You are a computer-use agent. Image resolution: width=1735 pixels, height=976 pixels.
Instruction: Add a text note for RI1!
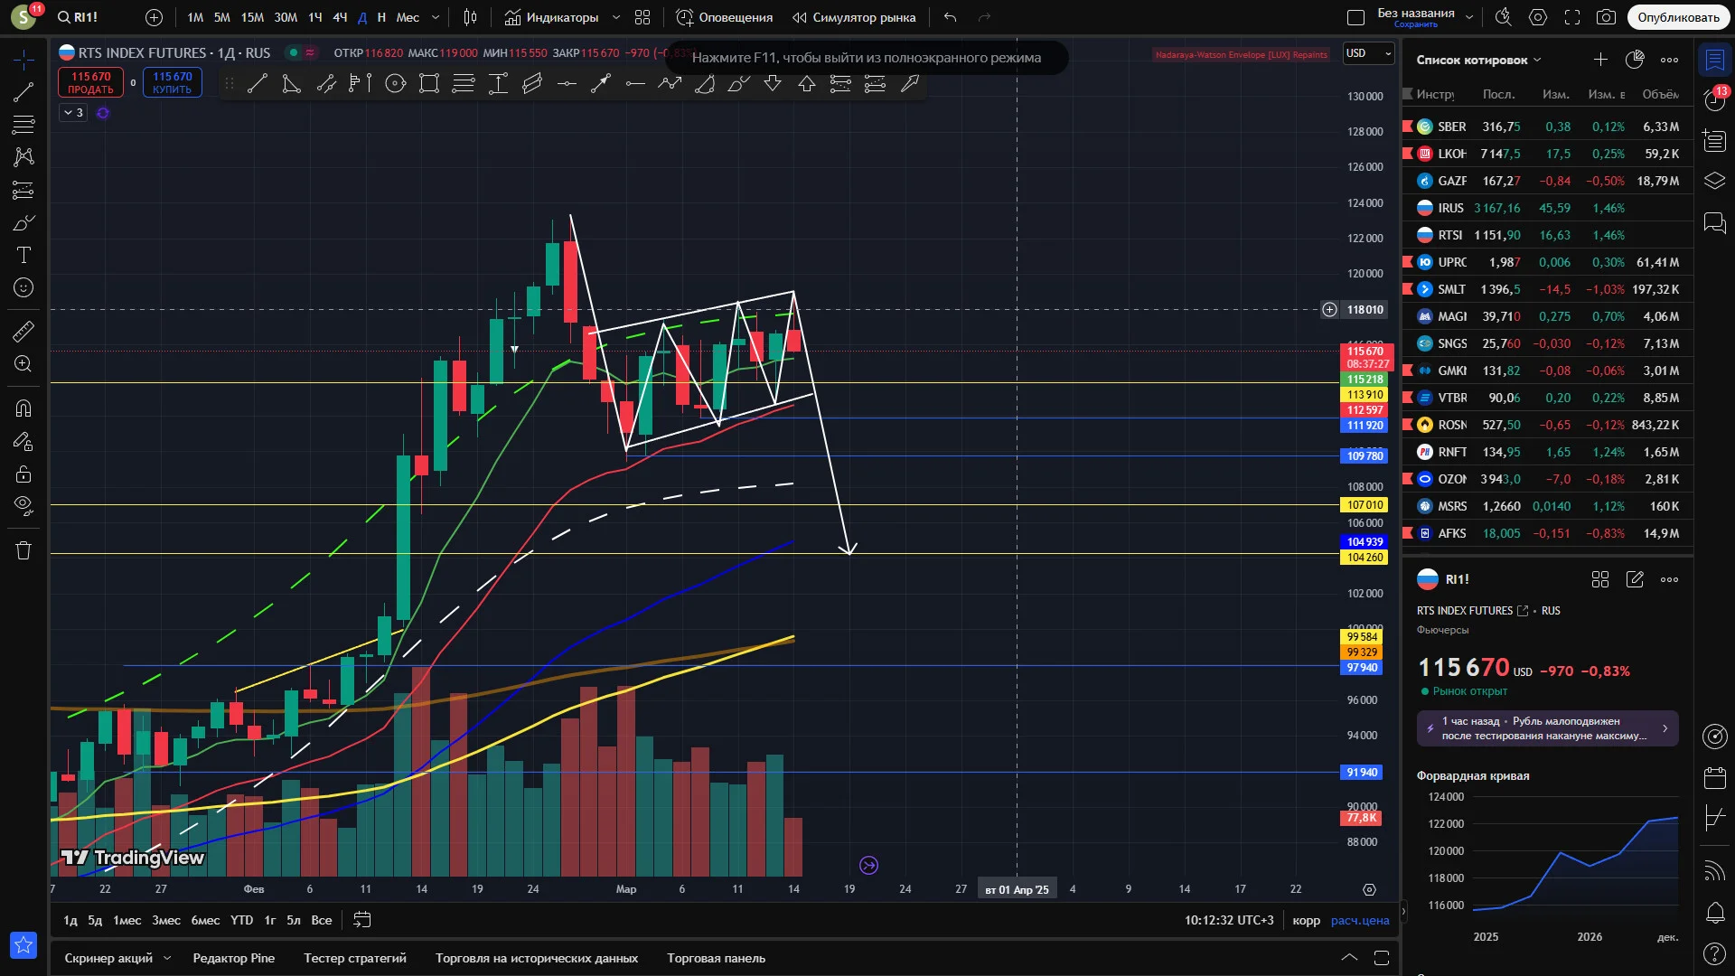pos(1635,579)
